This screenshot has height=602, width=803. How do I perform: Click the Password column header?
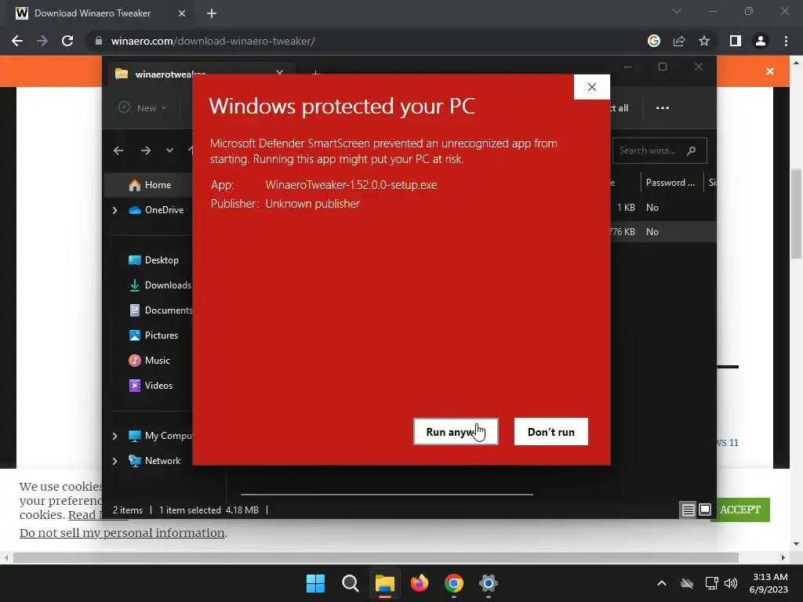(670, 183)
